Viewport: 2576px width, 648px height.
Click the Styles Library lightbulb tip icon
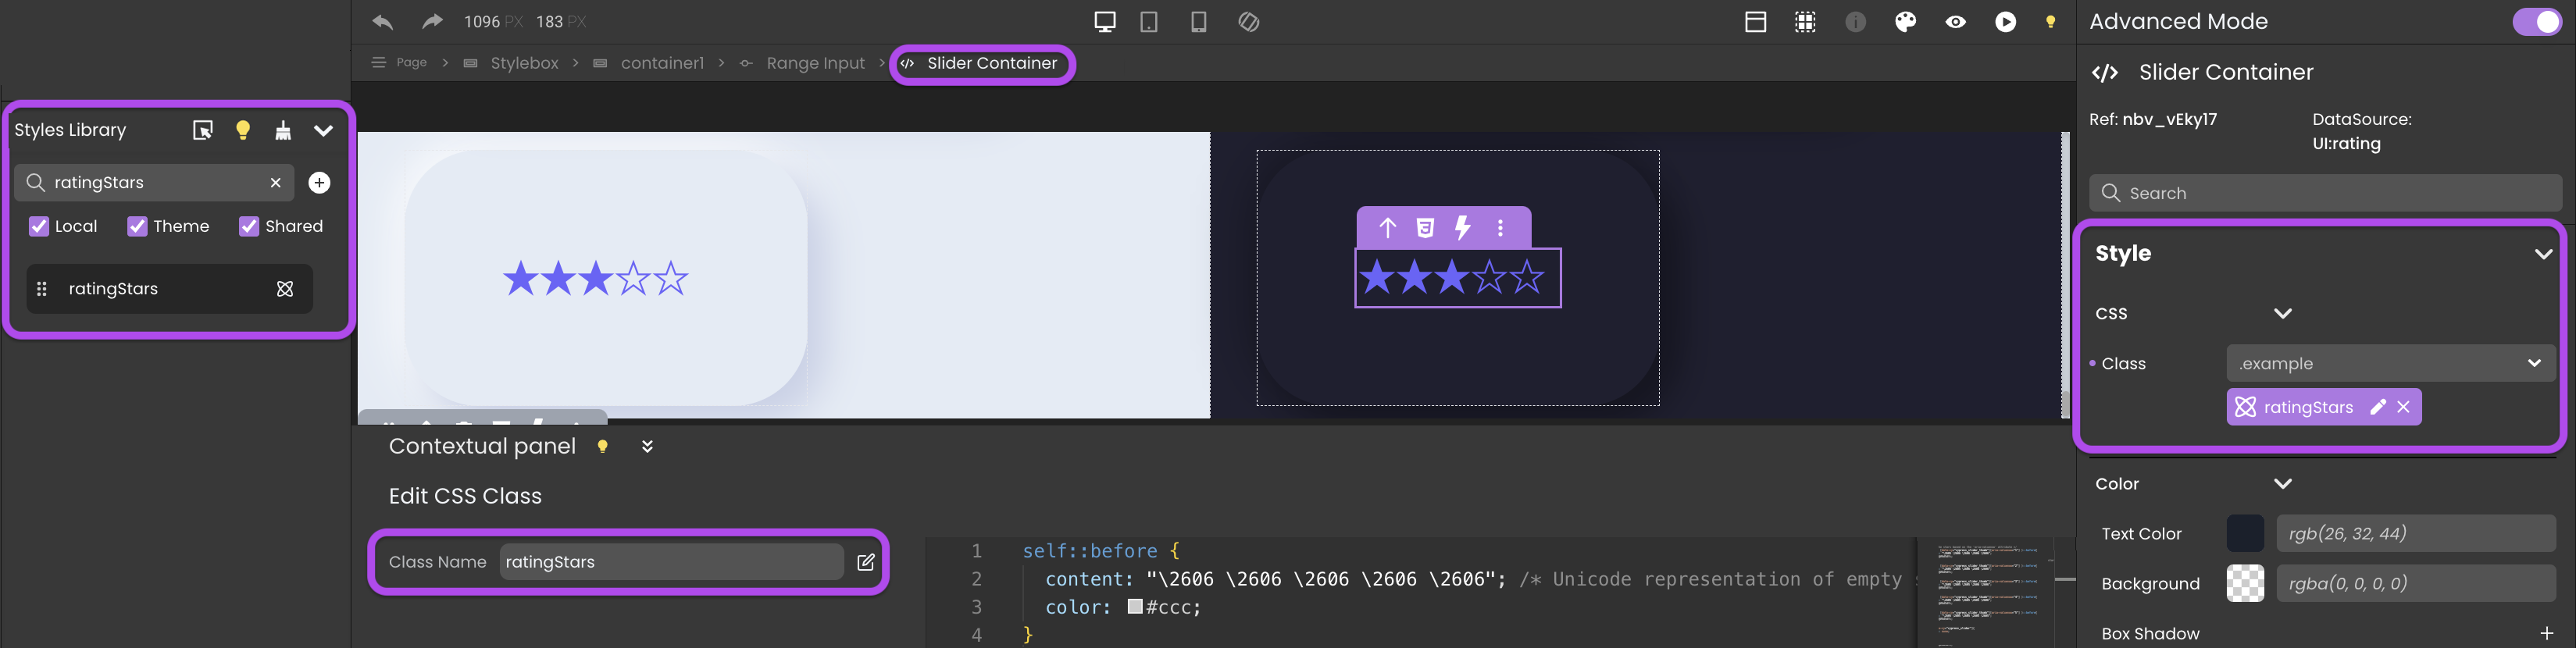(x=243, y=130)
